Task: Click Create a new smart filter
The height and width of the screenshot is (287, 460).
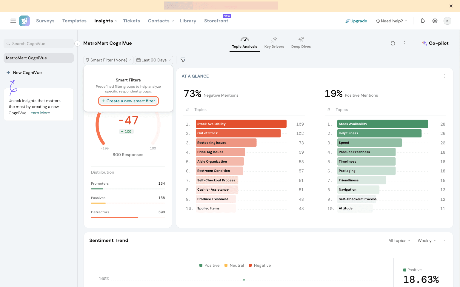Action: click(x=128, y=101)
